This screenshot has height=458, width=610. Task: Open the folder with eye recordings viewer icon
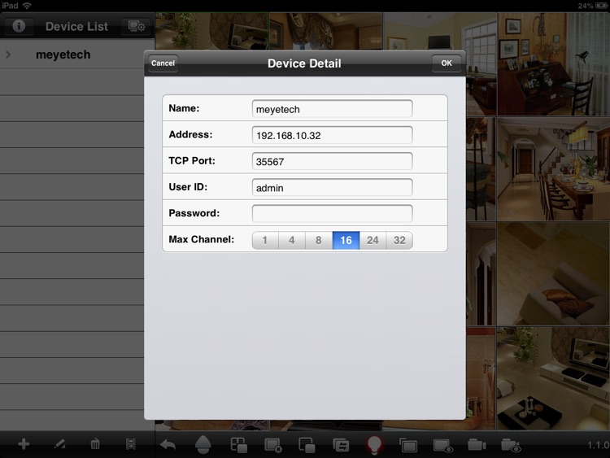pyautogui.click(x=511, y=445)
